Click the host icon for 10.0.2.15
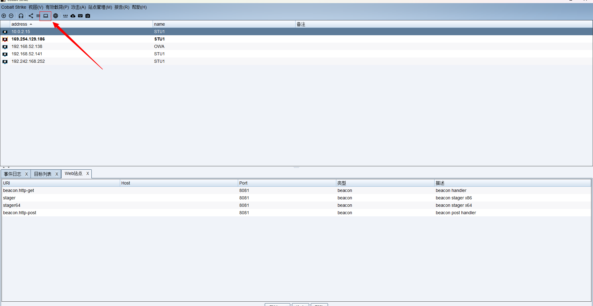593x306 pixels. [5, 32]
